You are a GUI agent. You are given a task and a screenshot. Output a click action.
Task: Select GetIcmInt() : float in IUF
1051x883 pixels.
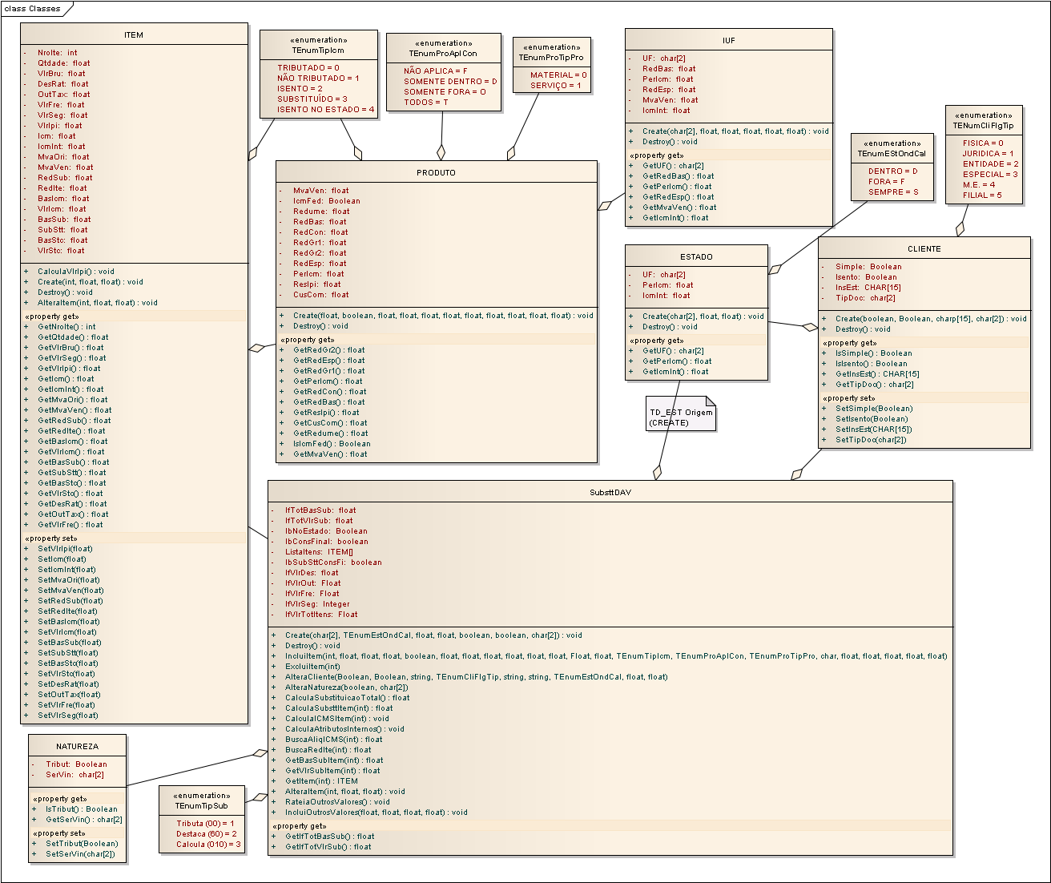click(x=675, y=218)
